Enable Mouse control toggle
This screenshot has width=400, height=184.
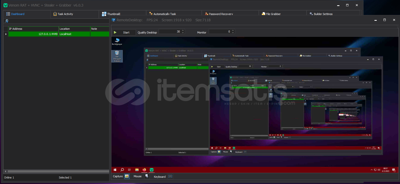(147, 176)
